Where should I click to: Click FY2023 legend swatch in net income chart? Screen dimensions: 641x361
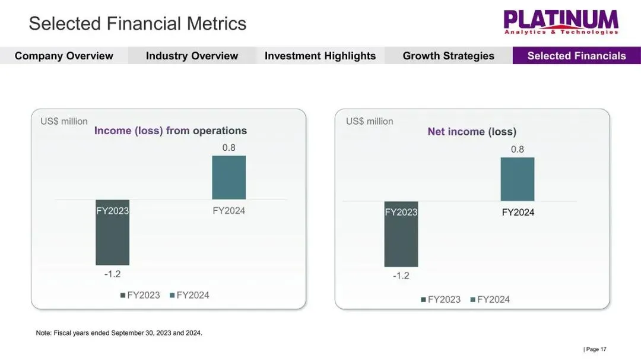click(x=424, y=300)
